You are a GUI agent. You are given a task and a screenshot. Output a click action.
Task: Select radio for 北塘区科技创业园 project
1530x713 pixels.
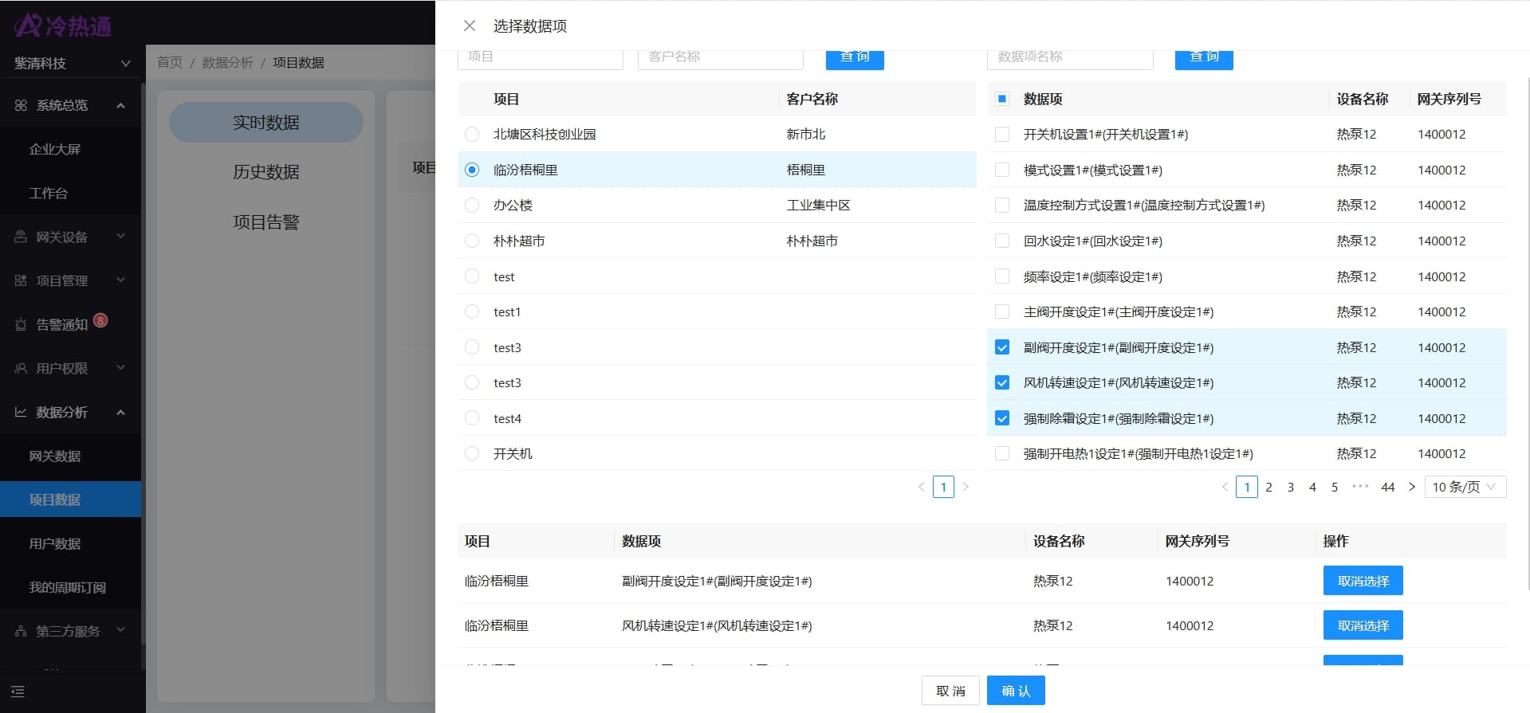(x=472, y=135)
